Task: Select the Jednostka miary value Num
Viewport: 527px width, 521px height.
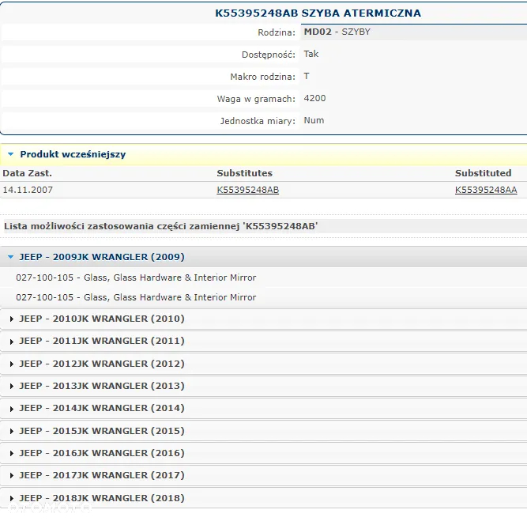Action: tap(314, 120)
